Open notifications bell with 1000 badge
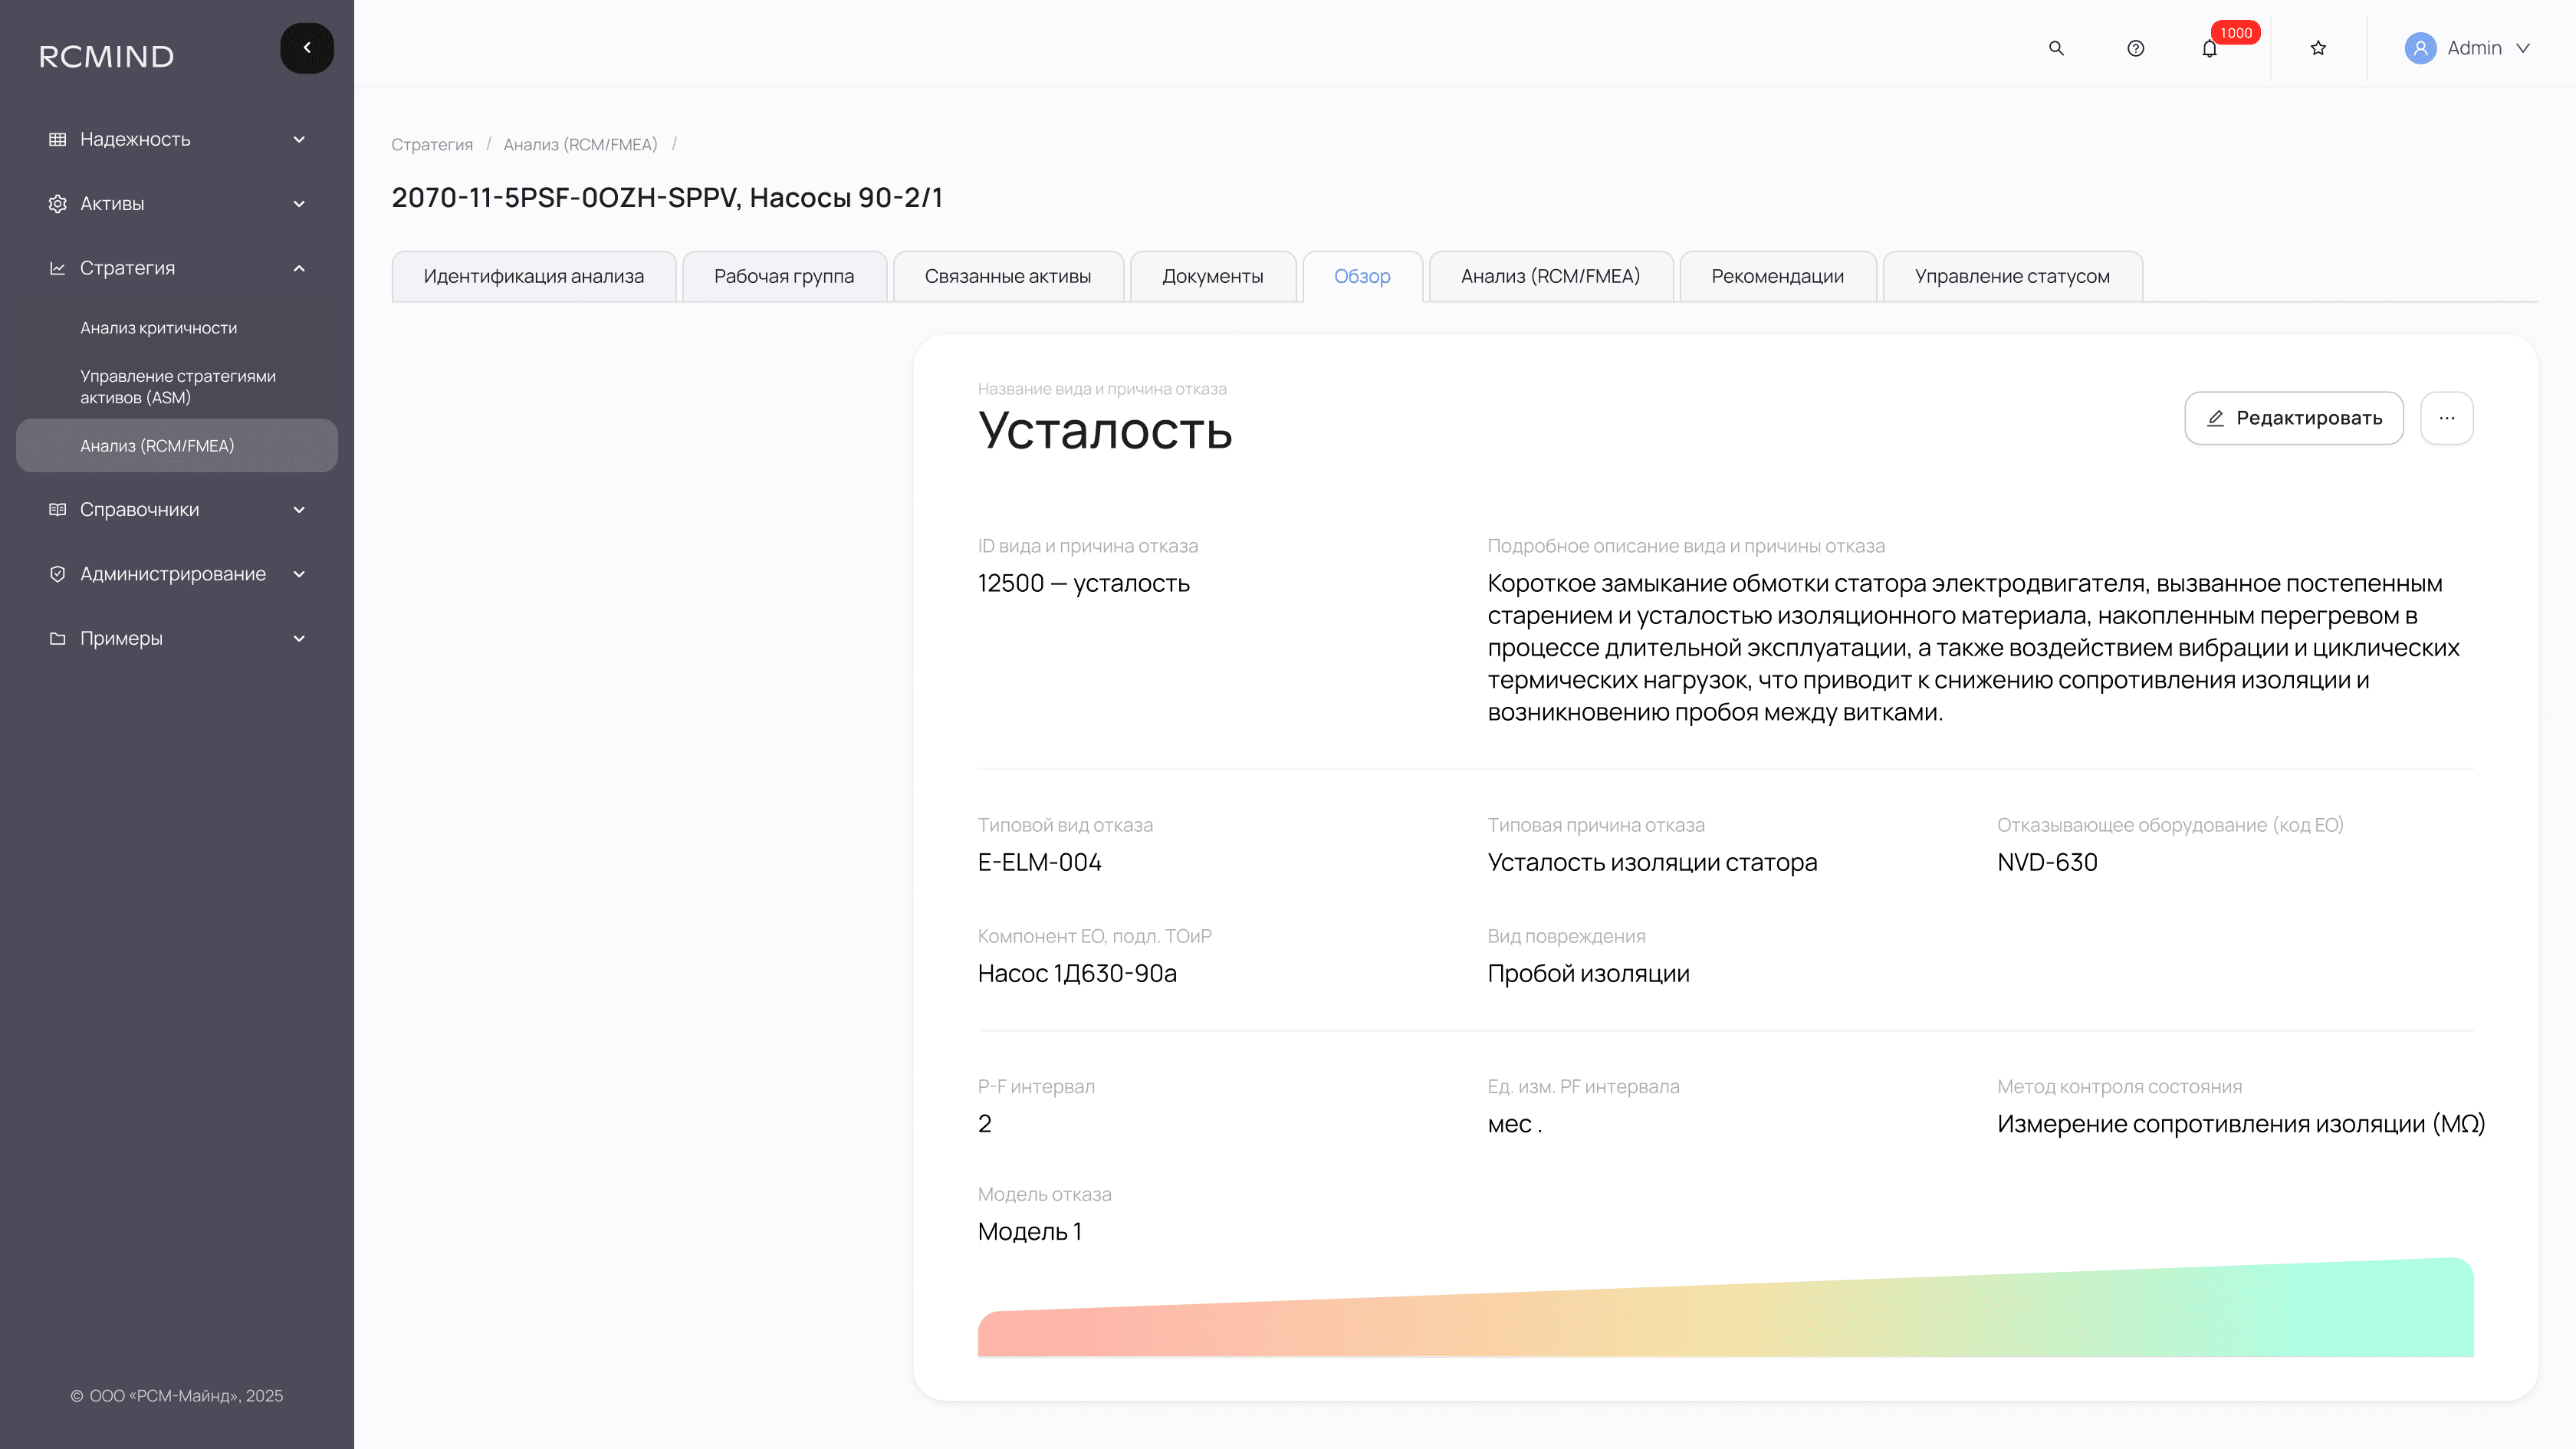The image size is (2576, 1449). click(x=2210, y=48)
